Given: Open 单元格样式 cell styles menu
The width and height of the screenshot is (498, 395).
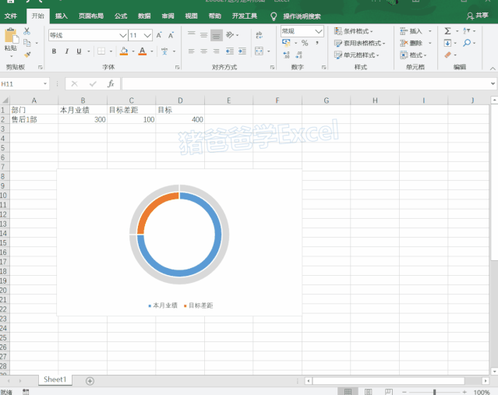Looking at the screenshot, I should [x=357, y=55].
